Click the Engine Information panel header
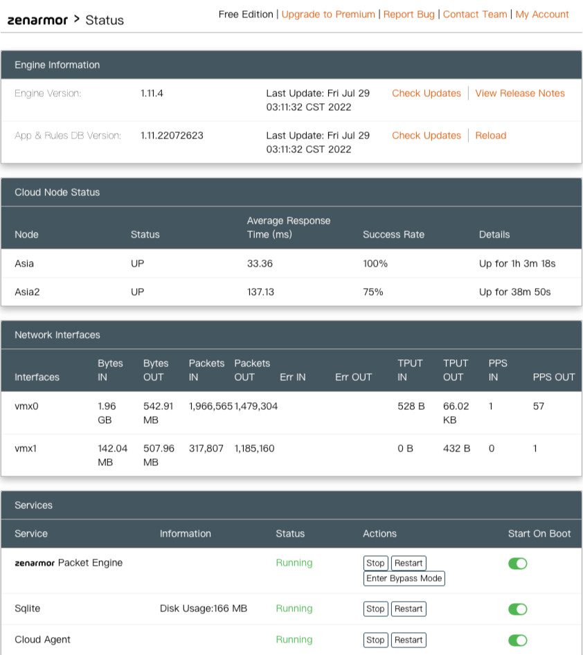 click(x=291, y=65)
